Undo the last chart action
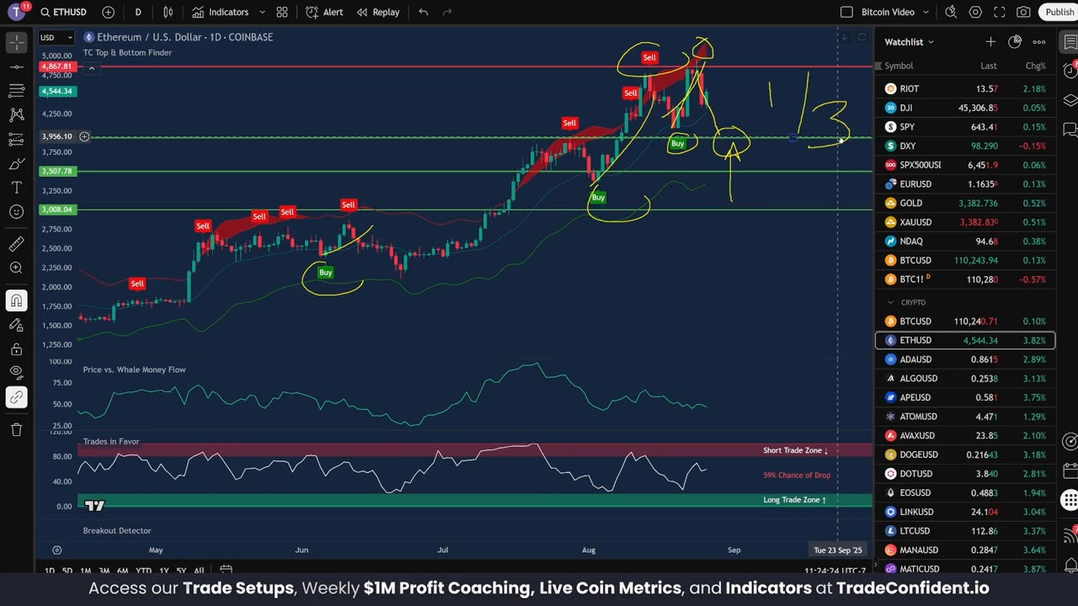This screenshot has width=1078, height=606. pyautogui.click(x=423, y=12)
